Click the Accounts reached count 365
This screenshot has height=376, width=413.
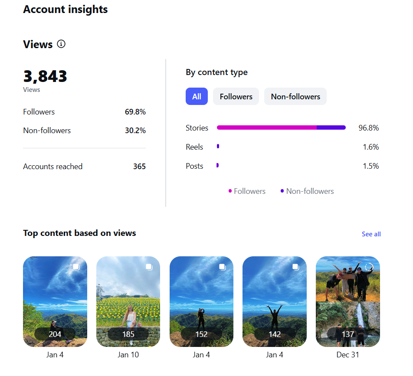point(139,167)
